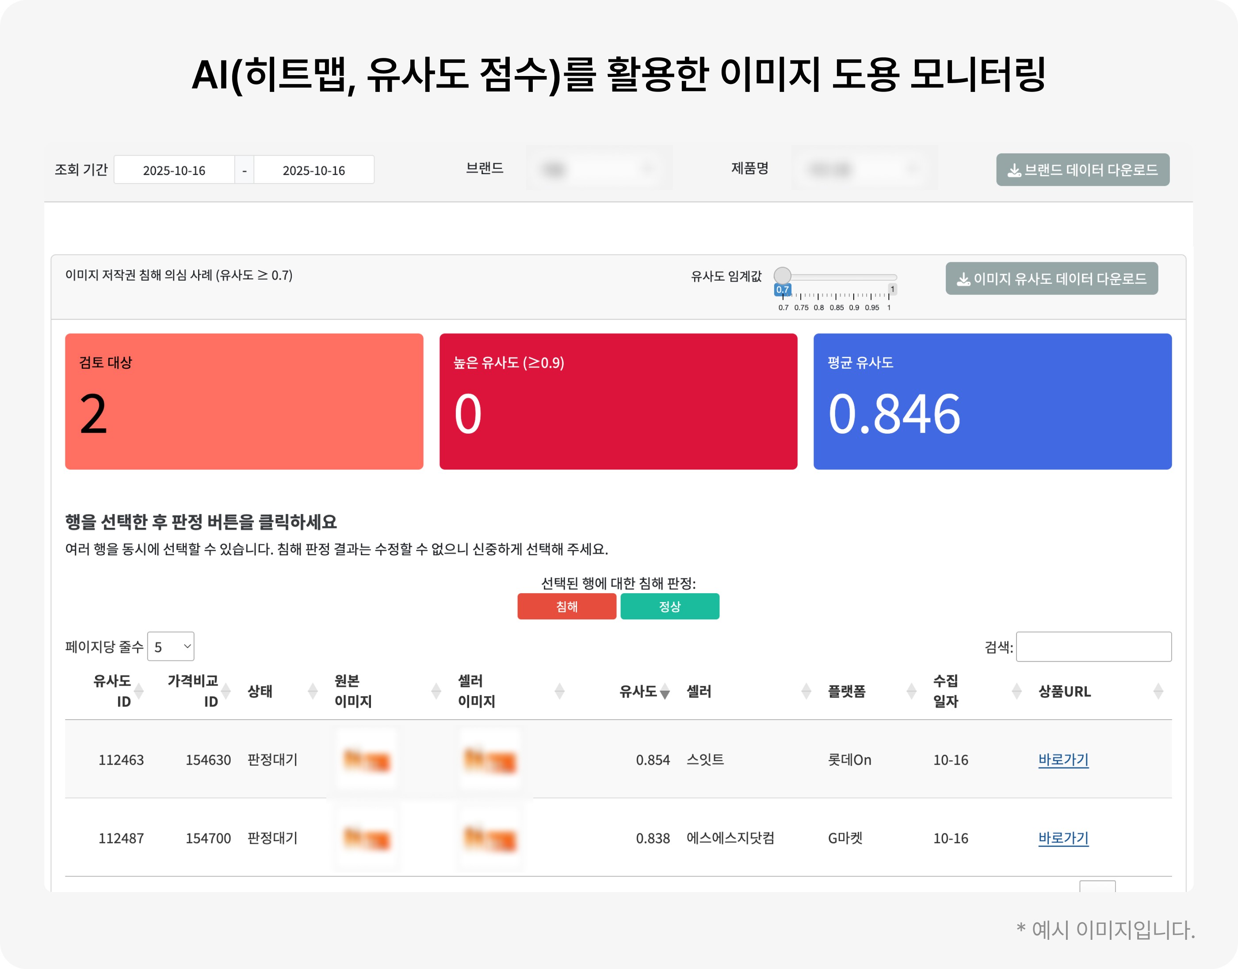Image resolution: width=1238 pixels, height=969 pixels.
Task: Click the 평균 유사도 0.846 card
Action: pyautogui.click(x=992, y=401)
